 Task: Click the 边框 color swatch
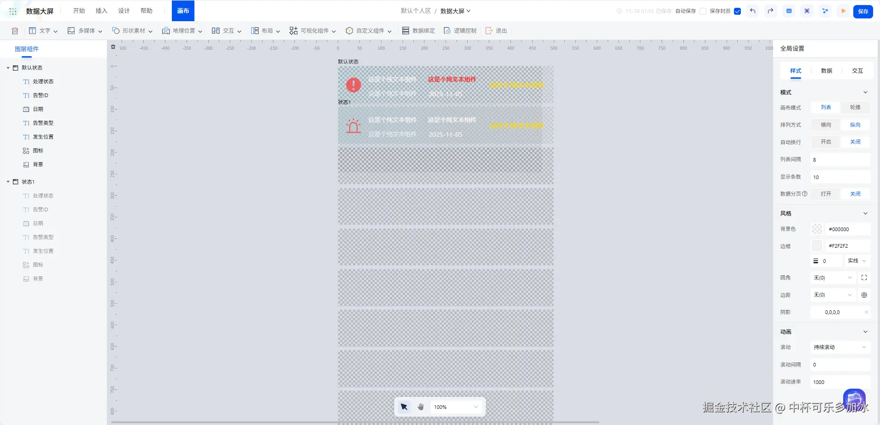(817, 246)
